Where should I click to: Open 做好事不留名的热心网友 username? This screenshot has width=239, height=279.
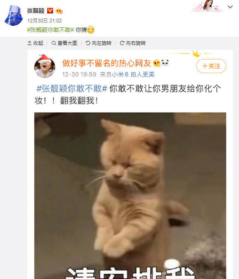click(107, 63)
